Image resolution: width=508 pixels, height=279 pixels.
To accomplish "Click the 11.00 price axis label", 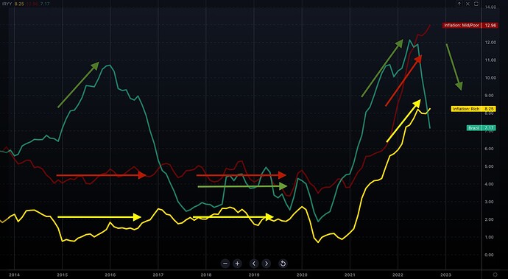I will 491,60.
